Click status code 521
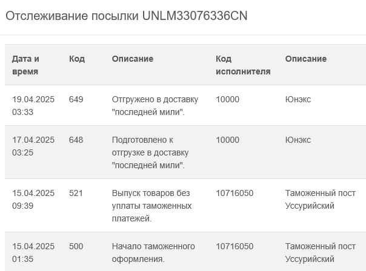The image size is (366, 271). point(76,193)
